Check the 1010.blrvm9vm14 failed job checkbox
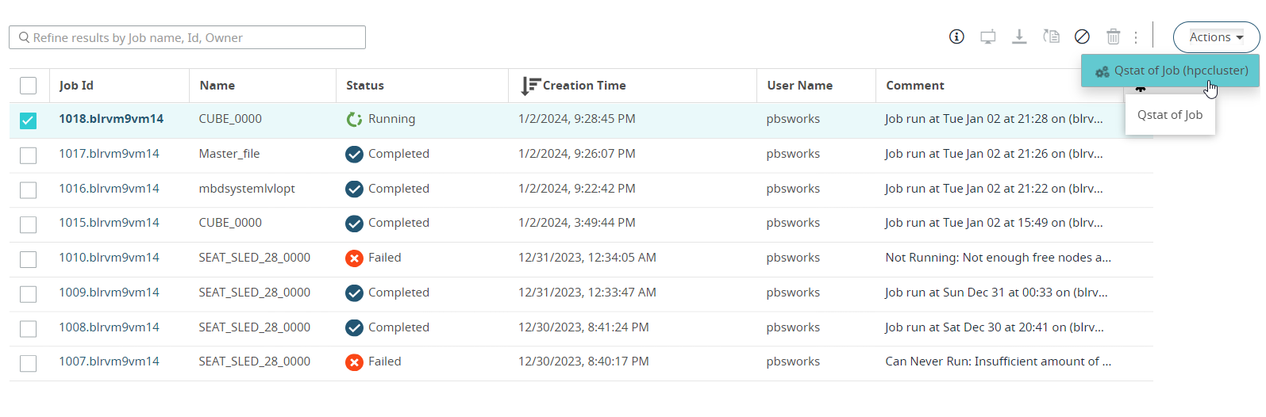1266x417 pixels. coord(29,259)
